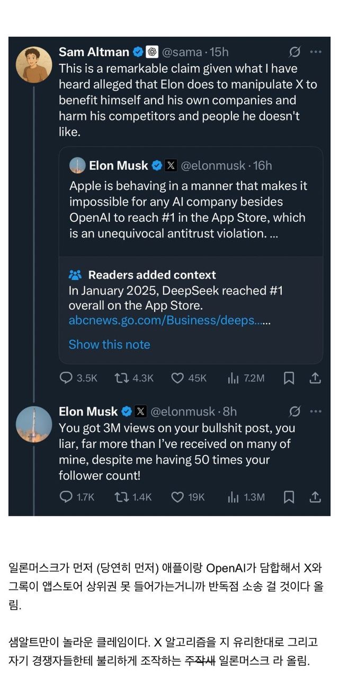Bookmark Elon Musk's reply tweet
The height and width of the screenshot is (679, 339).
pos(289,497)
